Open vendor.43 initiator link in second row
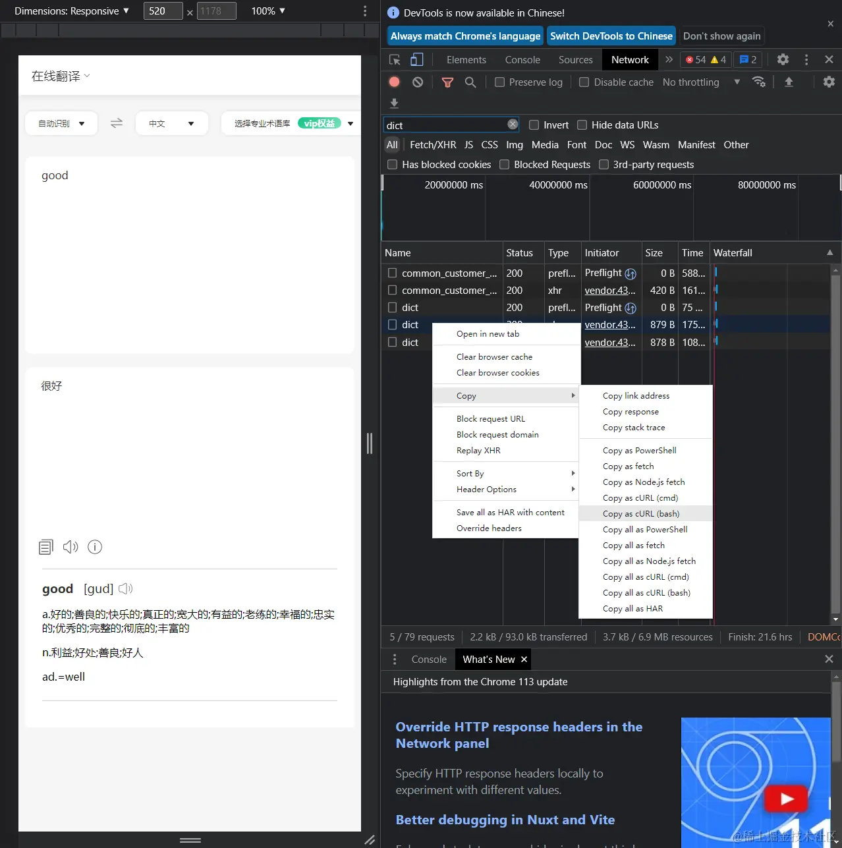The width and height of the screenshot is (842, 848). (610, 291)
